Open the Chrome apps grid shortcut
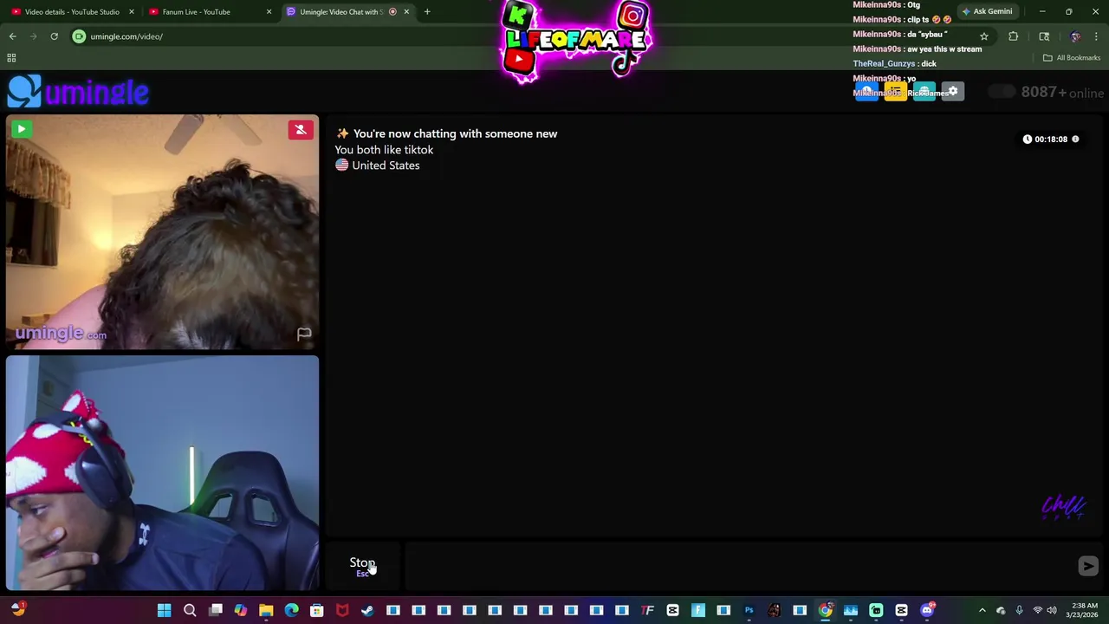 click(11, 58)
